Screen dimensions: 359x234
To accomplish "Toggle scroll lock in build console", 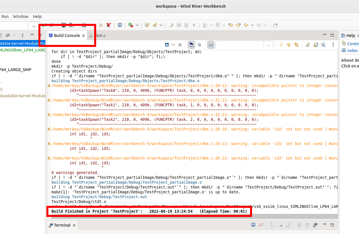I will [316, 45].
